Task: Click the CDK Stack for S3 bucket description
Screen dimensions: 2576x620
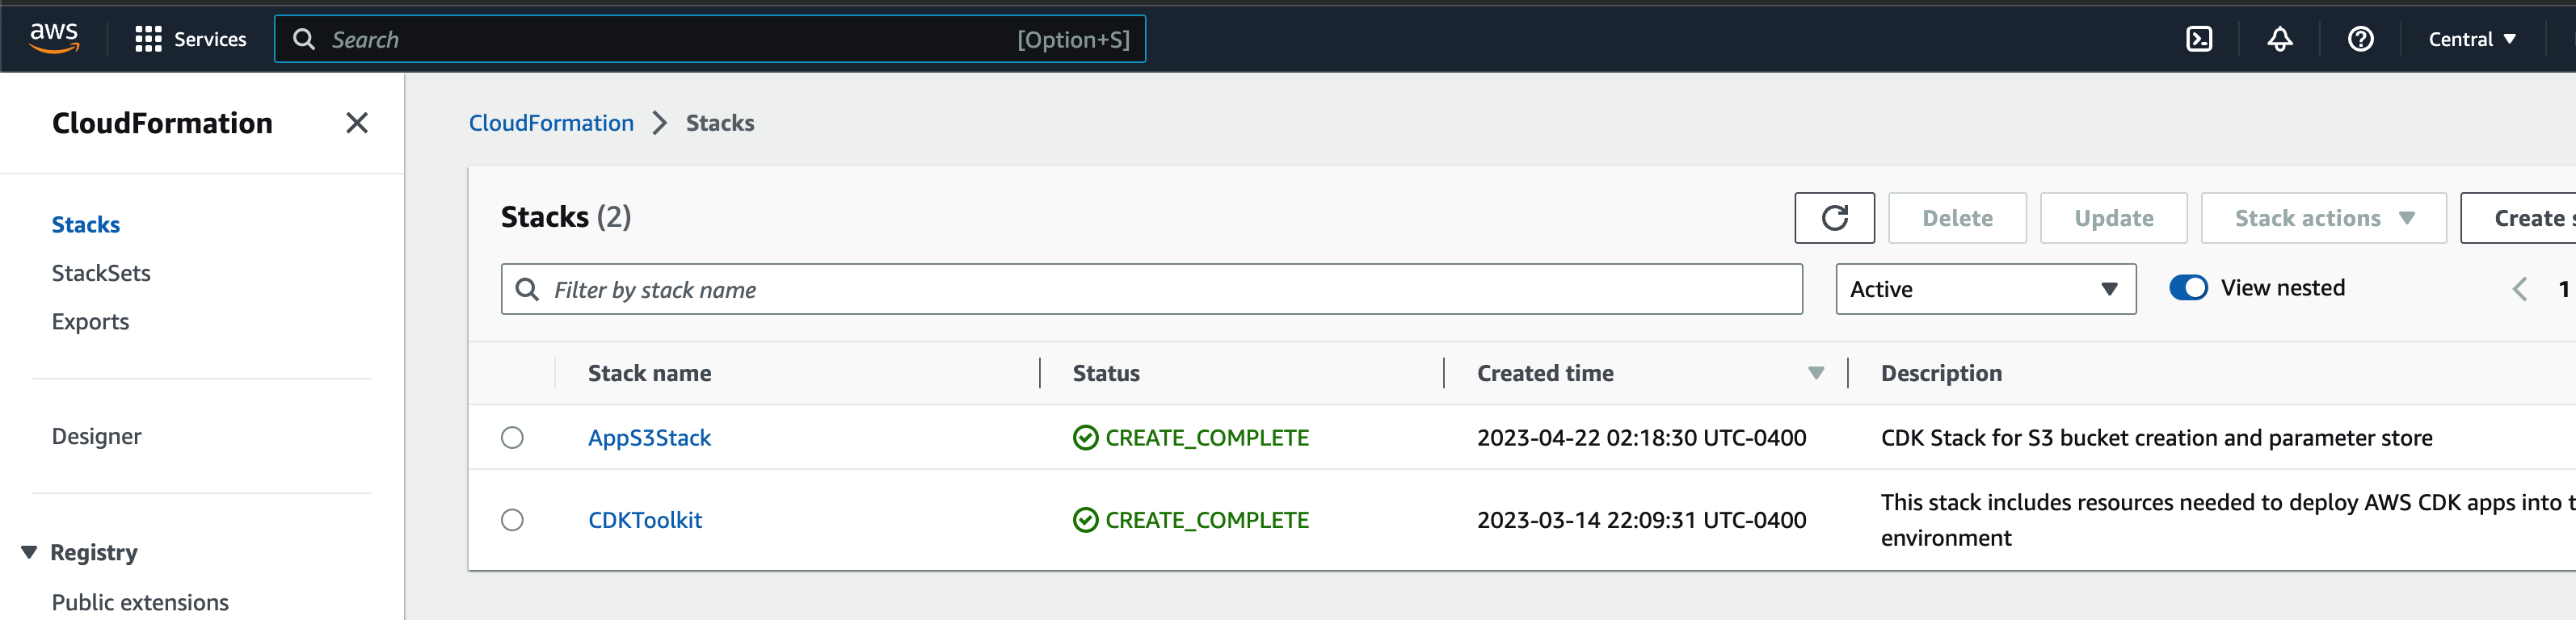Action: pos(2156,438)
